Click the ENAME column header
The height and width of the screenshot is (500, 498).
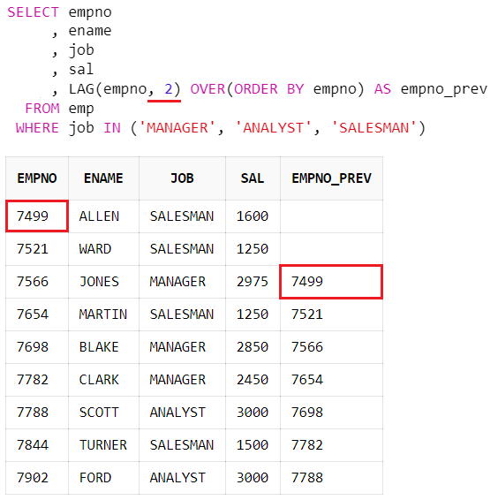click(x=103, y=178)
